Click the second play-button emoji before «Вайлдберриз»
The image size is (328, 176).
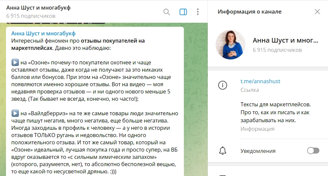(15, 113)
